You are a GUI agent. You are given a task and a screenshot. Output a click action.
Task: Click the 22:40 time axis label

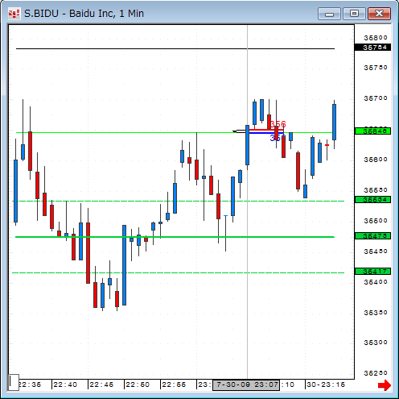pyautogui.click(x=65, y=384)
